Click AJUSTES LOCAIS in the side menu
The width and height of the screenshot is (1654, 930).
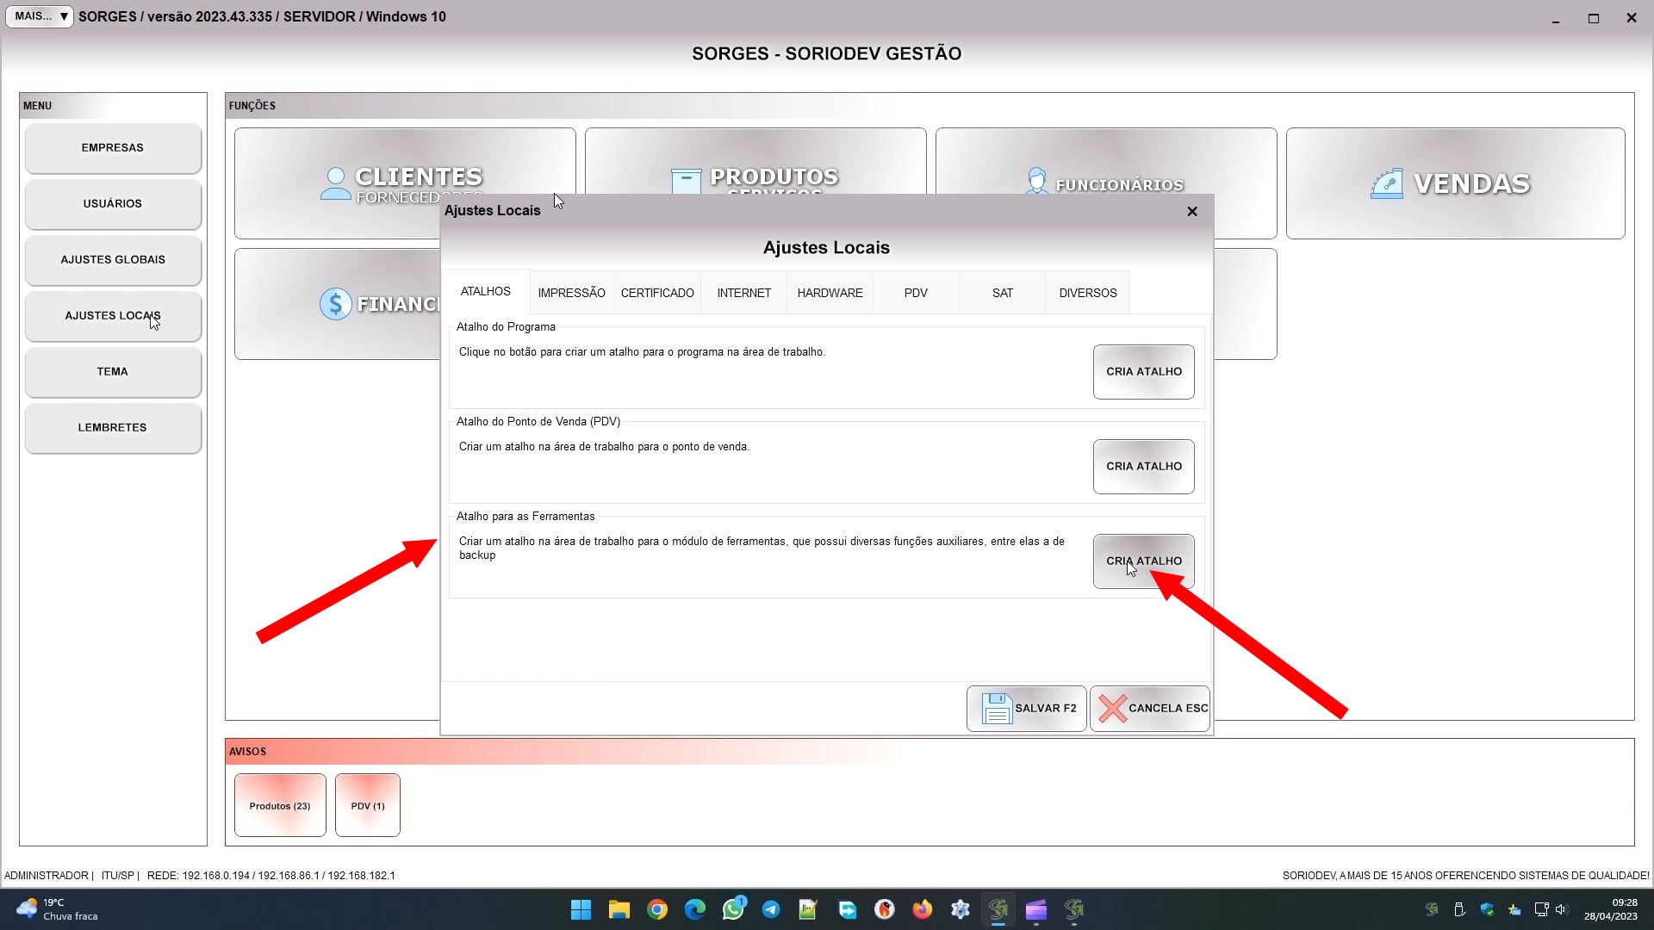(x=113, y=316)
